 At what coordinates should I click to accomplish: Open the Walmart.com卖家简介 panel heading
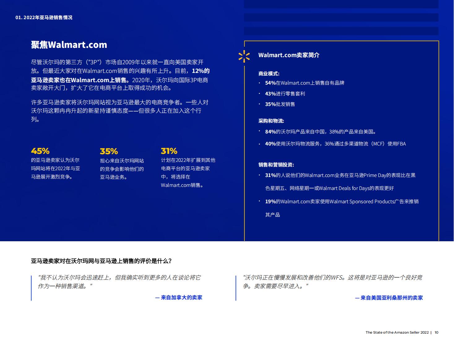(x=289, y=55)
